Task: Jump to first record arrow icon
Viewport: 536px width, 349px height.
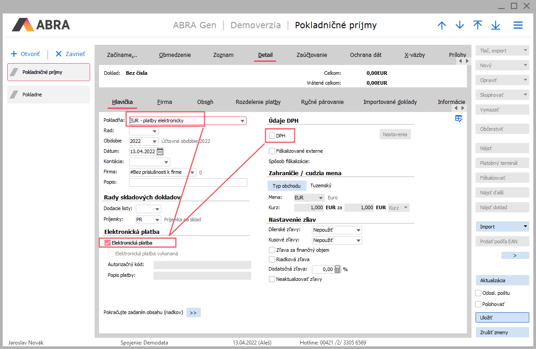Action: [x=478, y=26]
